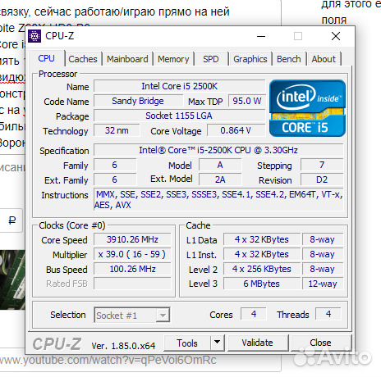The height and width of the screenshot is (377, 381).
Task: Click the Tools button
Action: click(187, 343)
